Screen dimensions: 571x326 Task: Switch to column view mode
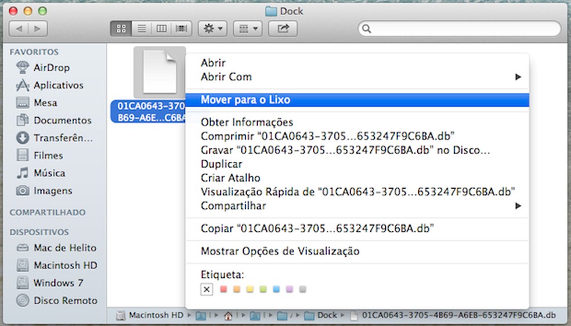(x=161, y=29)
